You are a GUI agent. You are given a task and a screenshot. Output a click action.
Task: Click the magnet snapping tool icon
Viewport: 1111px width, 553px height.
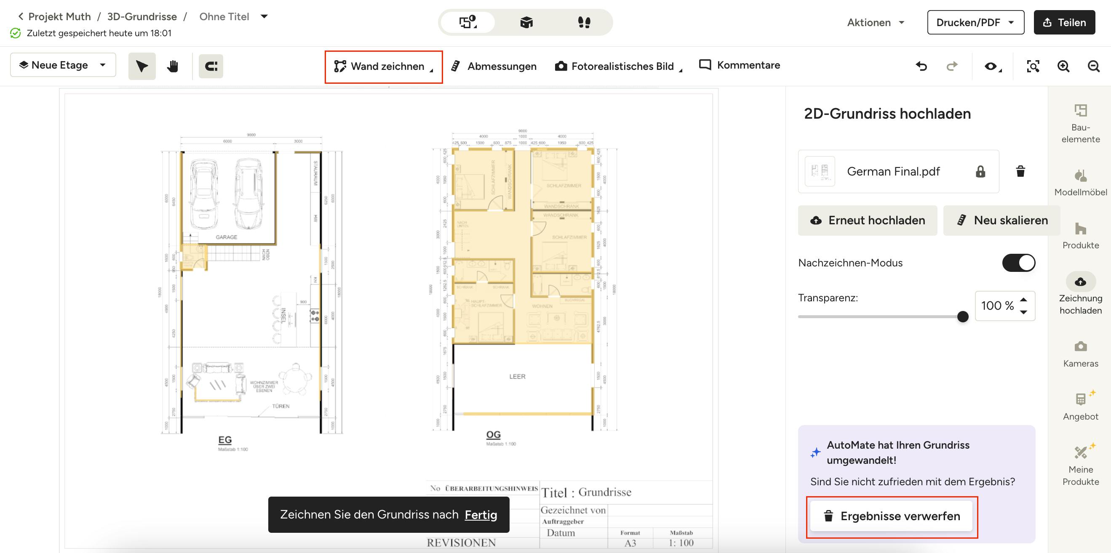[211, 66]
